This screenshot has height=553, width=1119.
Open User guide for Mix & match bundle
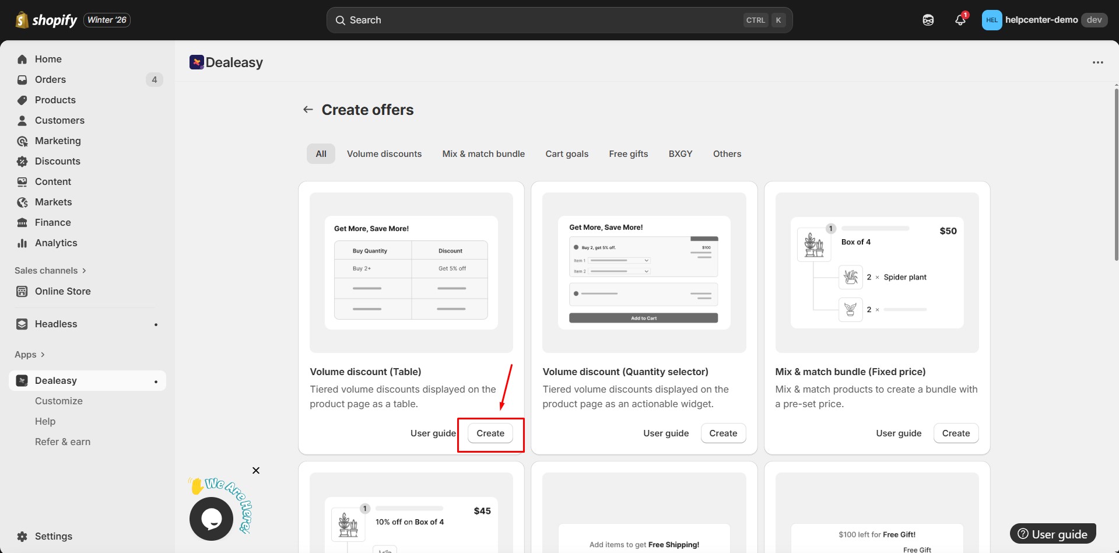(899, 433)
